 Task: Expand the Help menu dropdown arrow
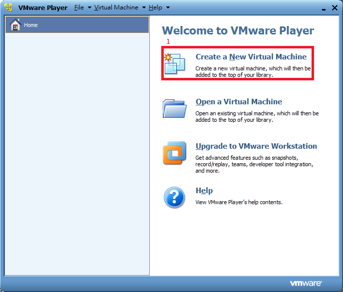168,7
